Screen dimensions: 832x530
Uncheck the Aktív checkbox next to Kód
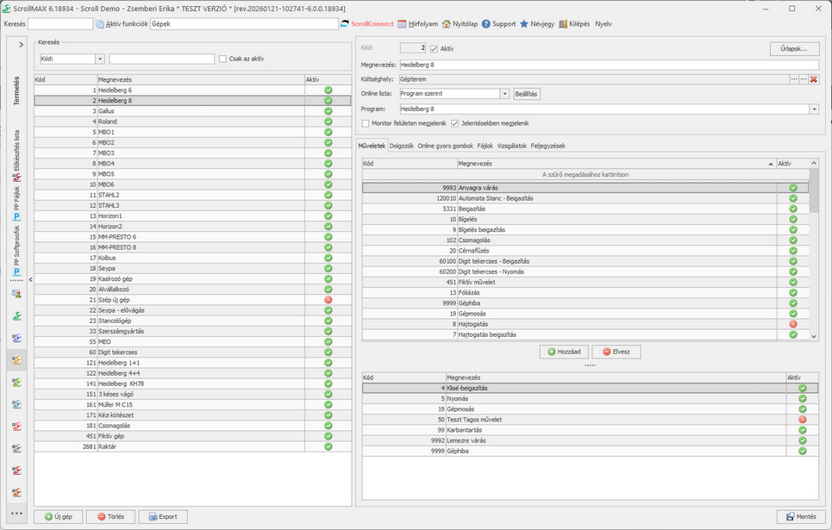435,49
